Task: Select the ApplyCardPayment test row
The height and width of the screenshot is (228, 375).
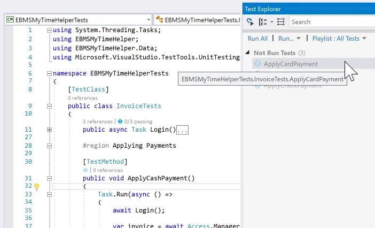Action: tap(314, 64)
